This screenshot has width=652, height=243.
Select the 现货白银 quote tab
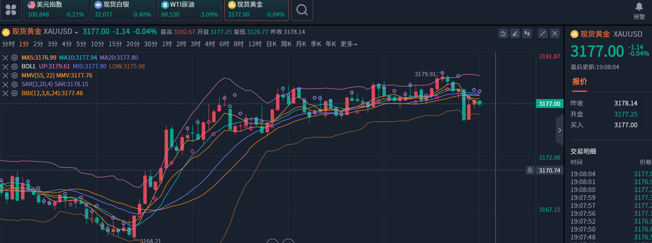[122, 10]
